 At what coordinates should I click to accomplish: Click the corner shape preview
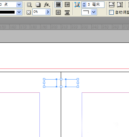(x=86, y=12)
